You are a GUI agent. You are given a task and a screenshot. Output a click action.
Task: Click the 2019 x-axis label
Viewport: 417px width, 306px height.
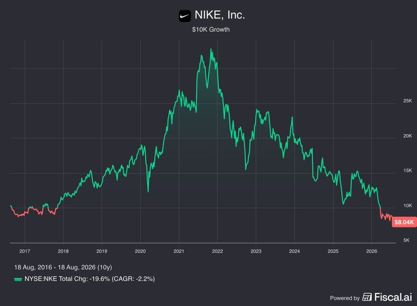coord(102,251)
